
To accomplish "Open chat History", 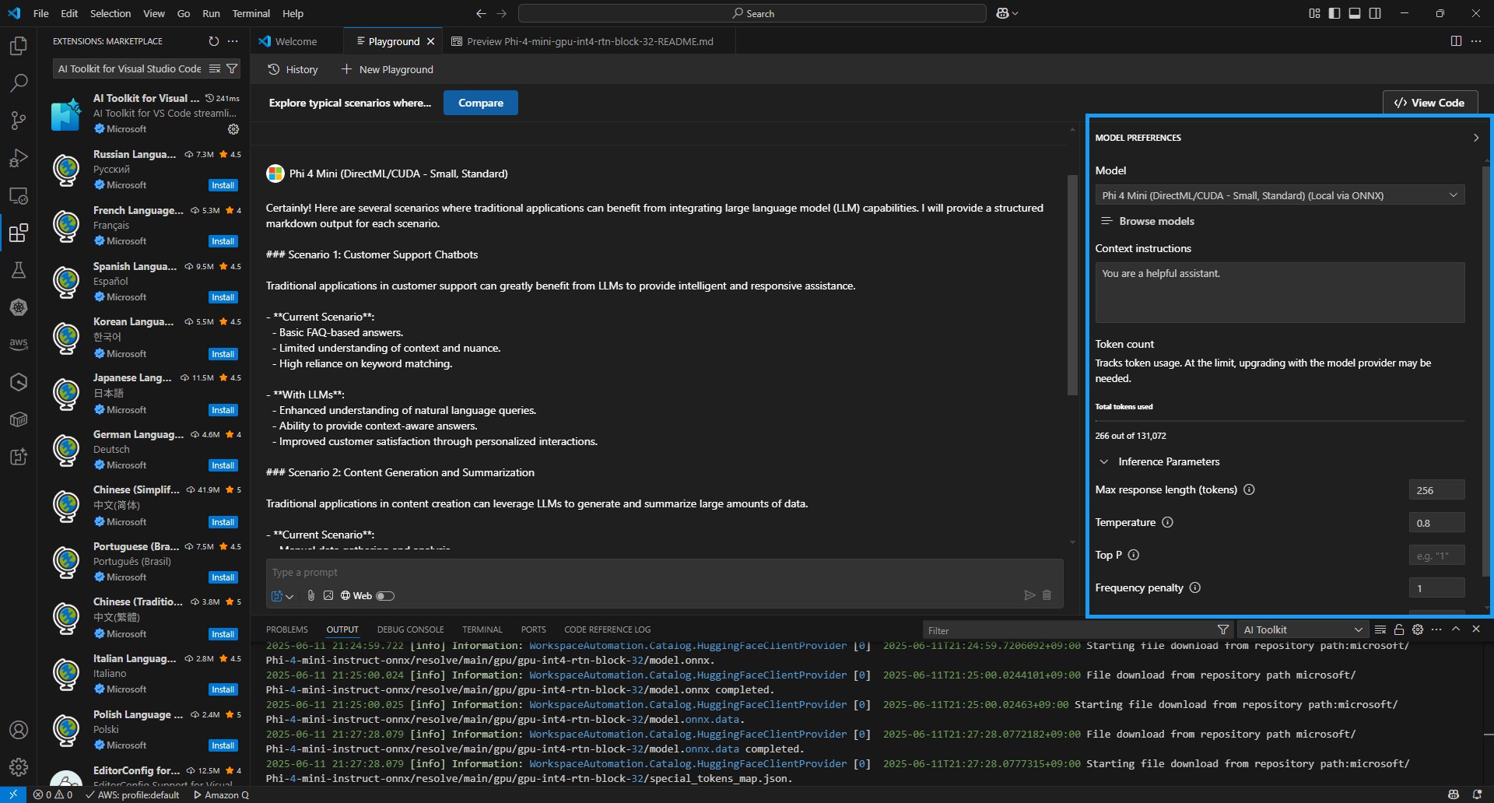I will pyautogui.click(x=293, y=69).
